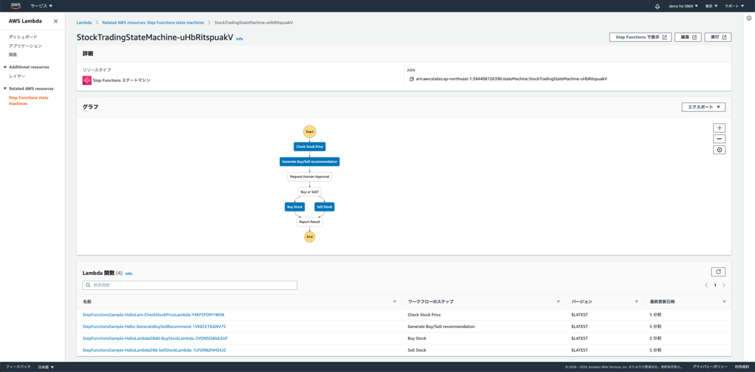Screen dimensions: 755x372
Task: Click the AWS logo home icon
Action: pos(16,6)
